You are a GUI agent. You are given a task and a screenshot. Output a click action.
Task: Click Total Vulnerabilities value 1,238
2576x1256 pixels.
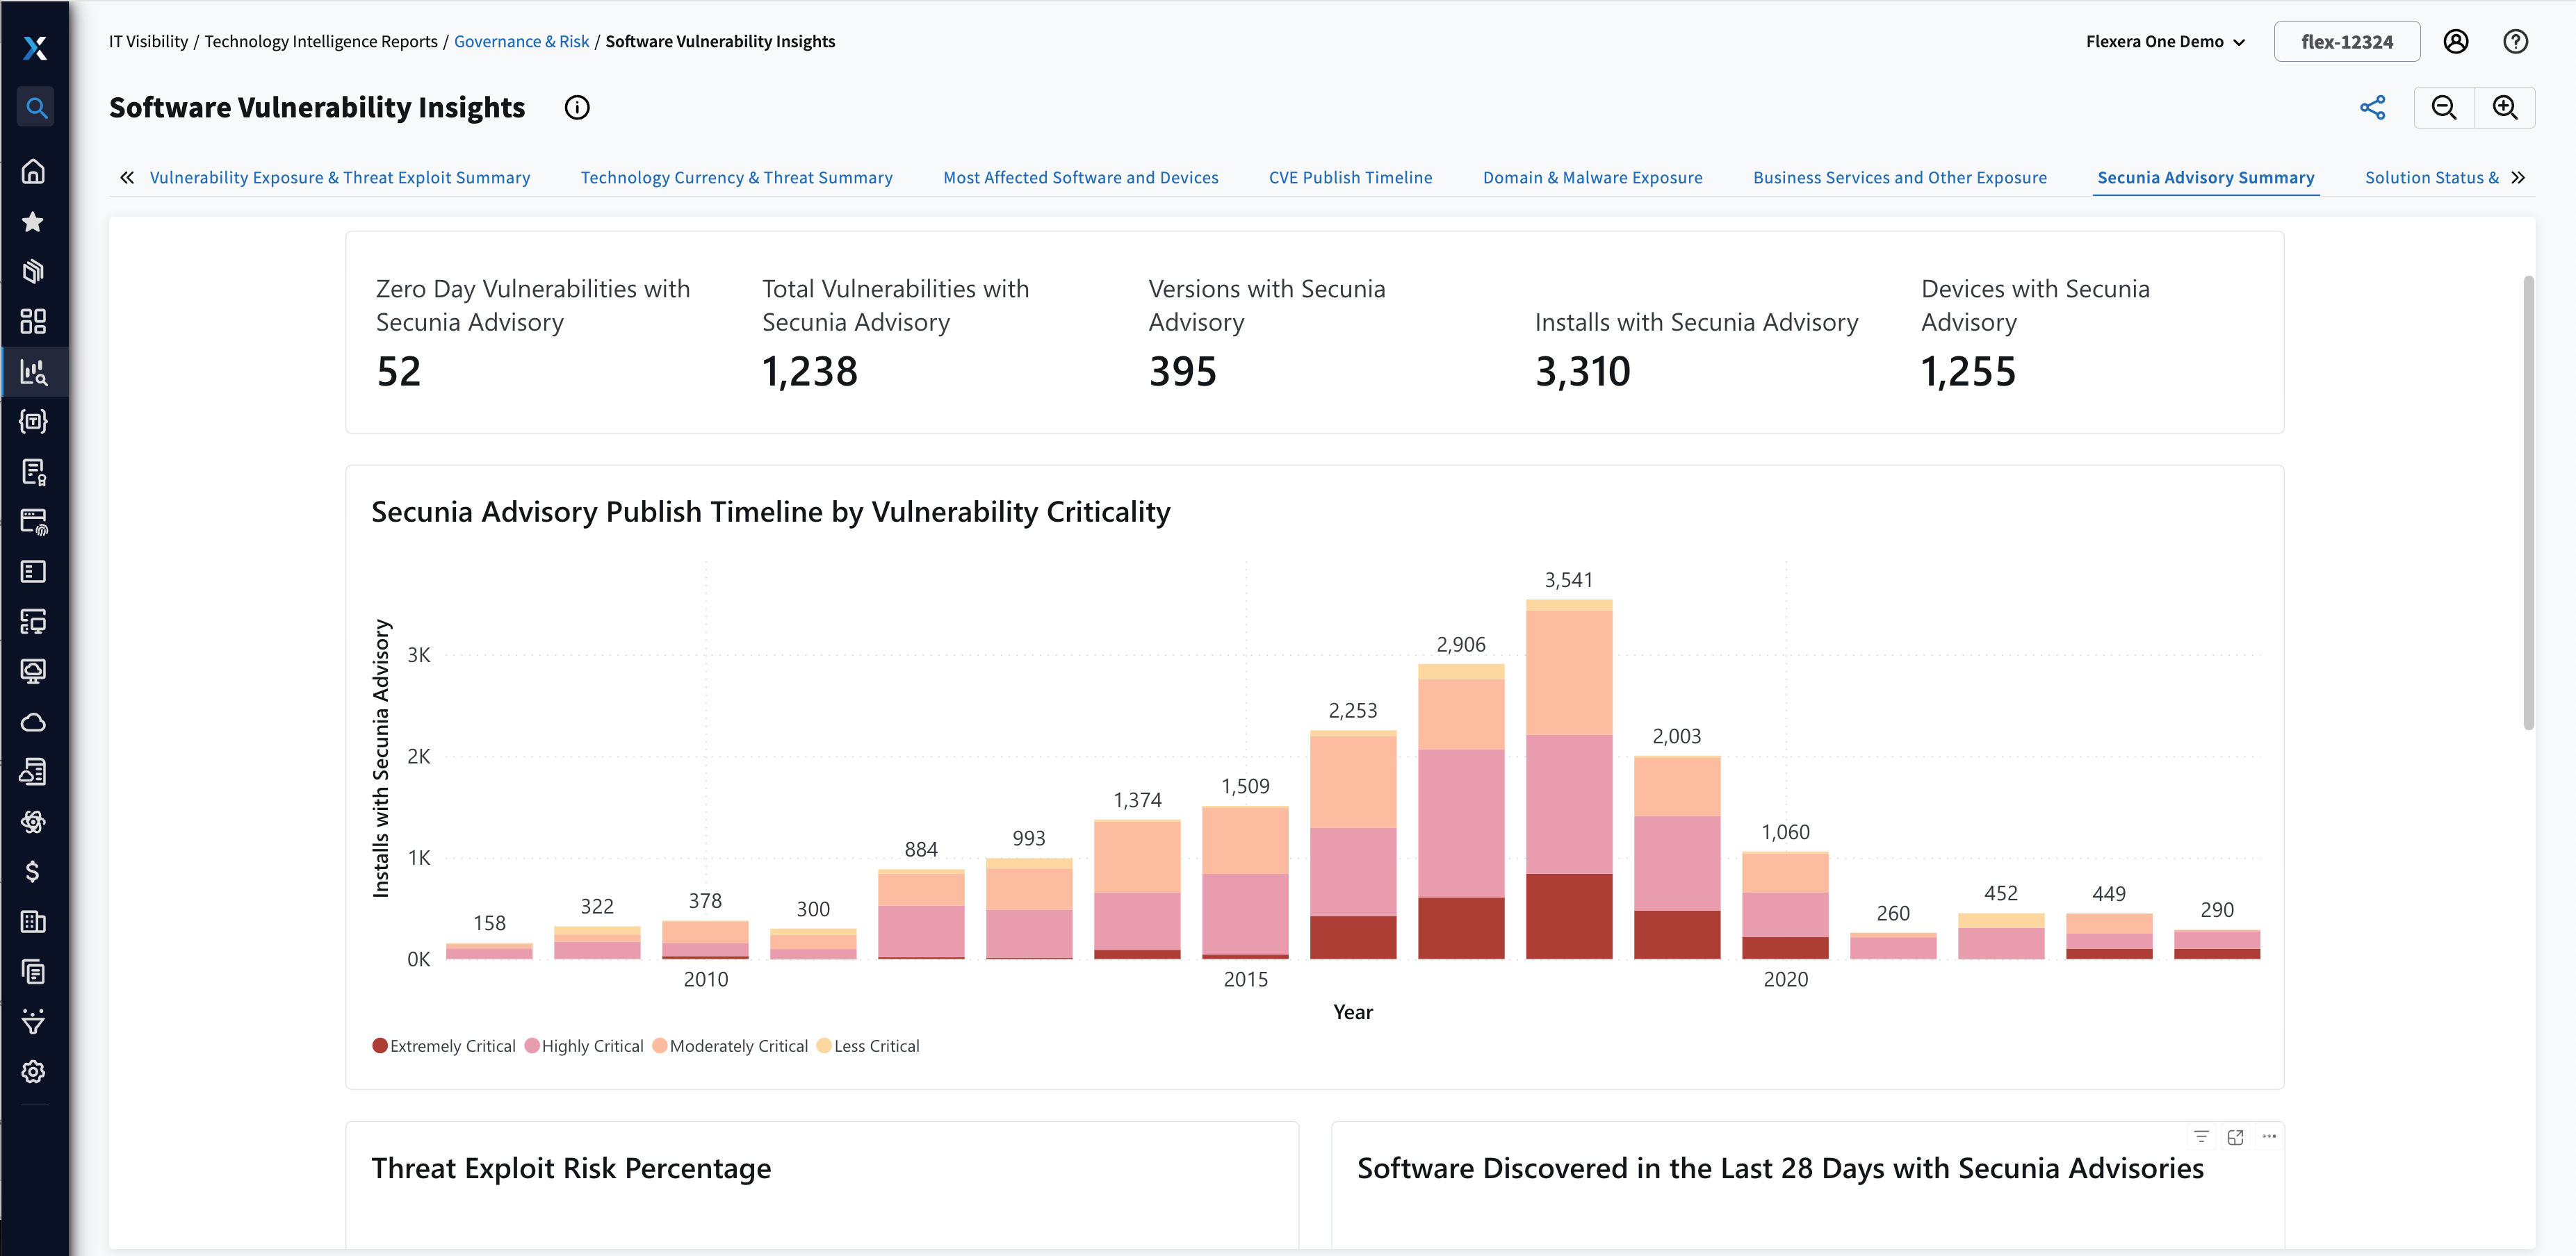[x=810, y=372]
